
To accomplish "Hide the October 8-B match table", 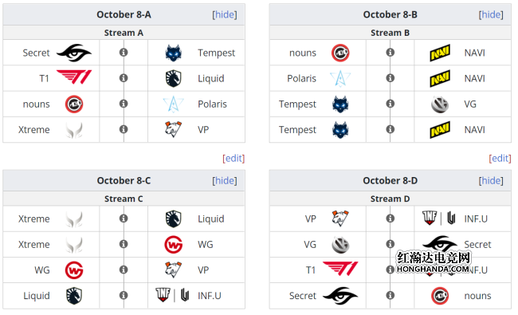I will (491, 14).
